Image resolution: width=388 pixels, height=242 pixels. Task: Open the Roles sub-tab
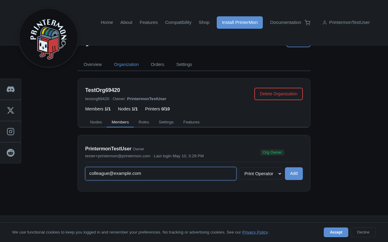coord(144,122)
